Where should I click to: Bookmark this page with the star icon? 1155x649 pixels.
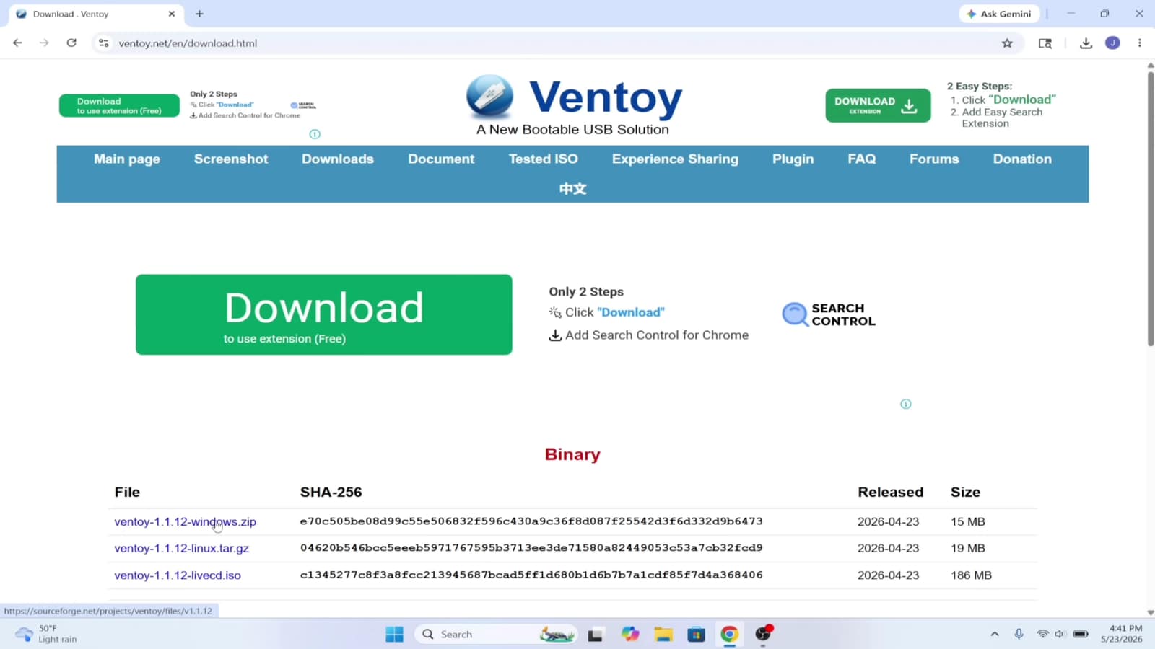tap(1007, 43)
